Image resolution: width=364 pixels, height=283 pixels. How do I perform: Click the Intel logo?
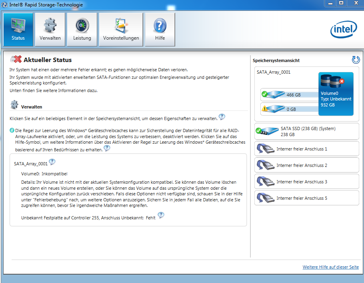[344, 30]
